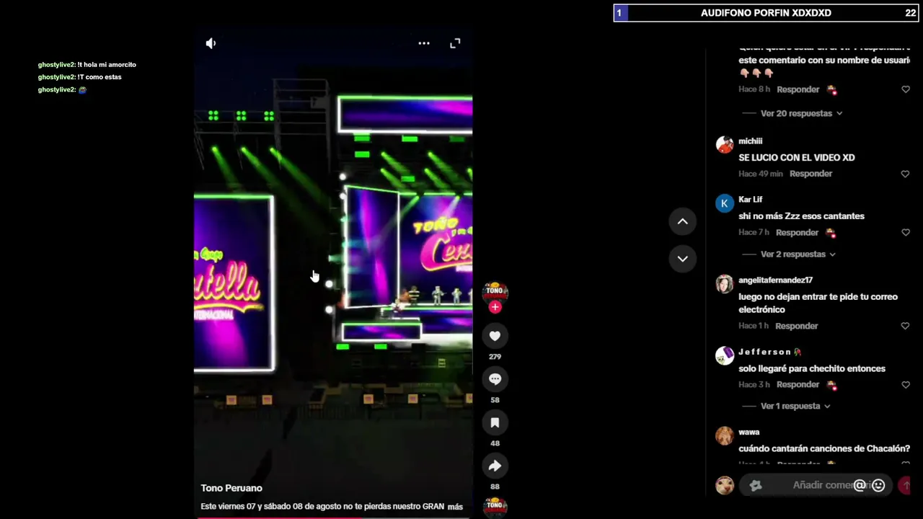Expand Ver 1 respuesta under Jefferson
923x519 pixels.
[x=795, y=406]
